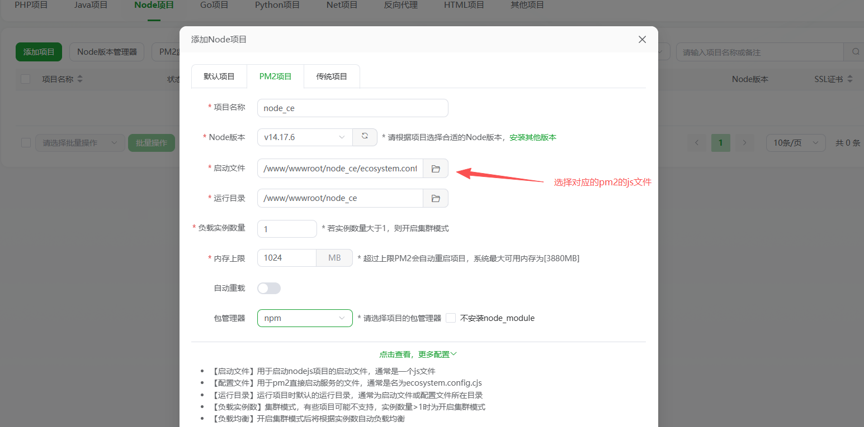The height and width of the screenshot is (427, 864).
Task: Sort the 项目名称 column
Action: click(x=79, y=79)
